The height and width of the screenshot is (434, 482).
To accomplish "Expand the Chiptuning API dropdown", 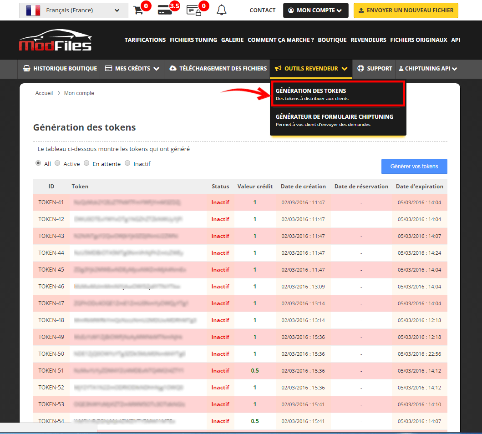I will point(428,69).
